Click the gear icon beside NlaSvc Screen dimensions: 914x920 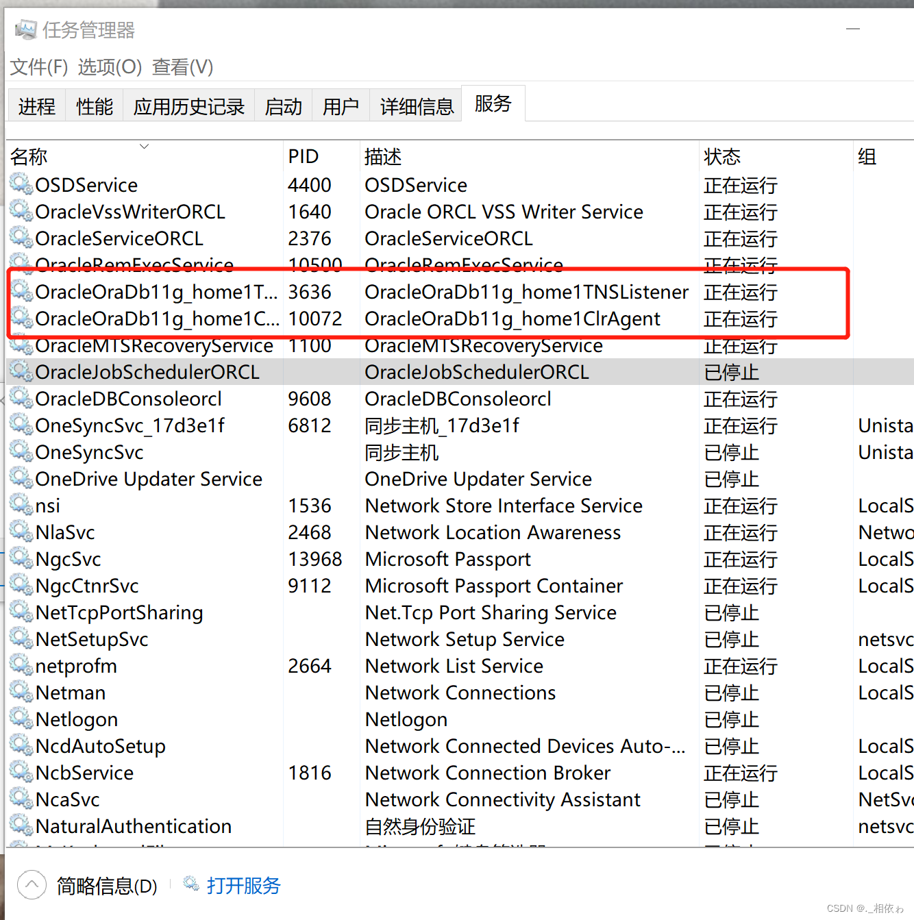pos(21,531)
